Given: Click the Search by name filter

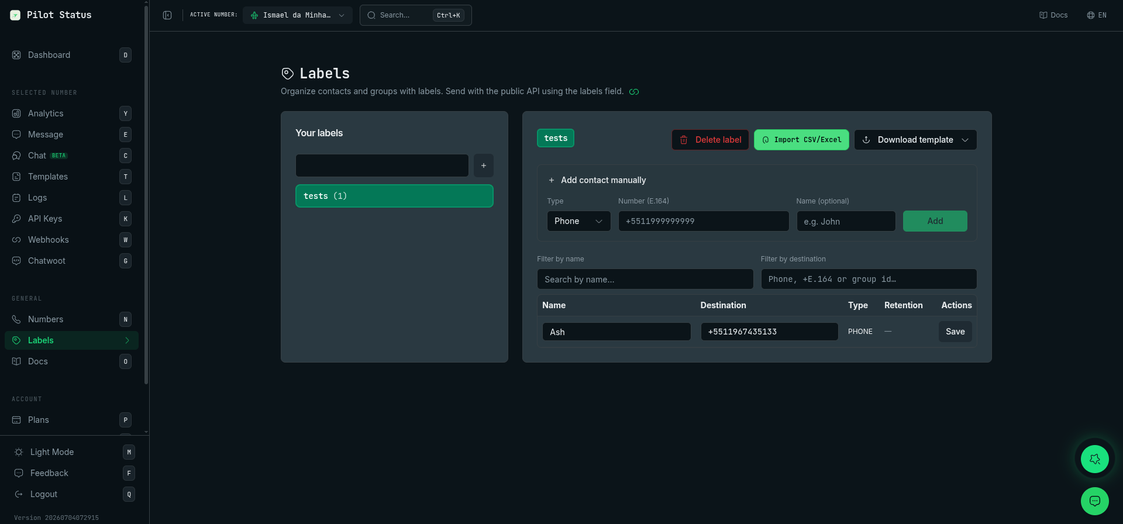Looking at the screenshot, I should click(645, 279).
